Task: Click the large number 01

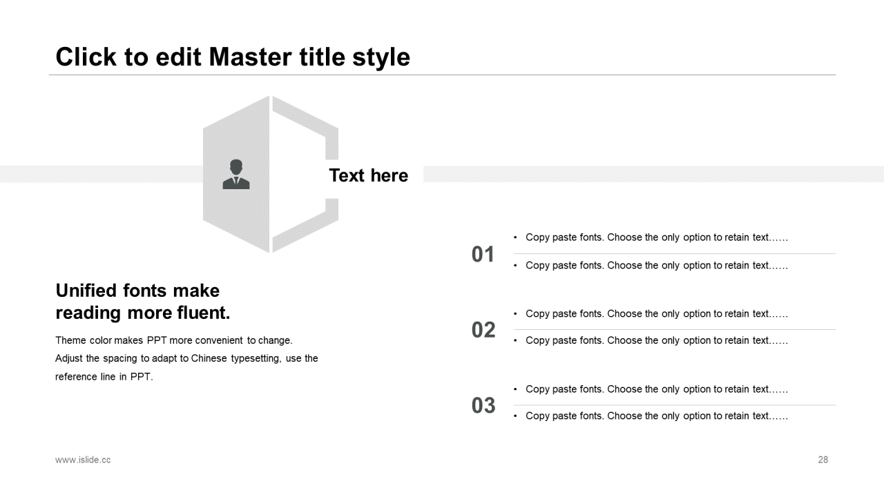Action: pos(483,254)
